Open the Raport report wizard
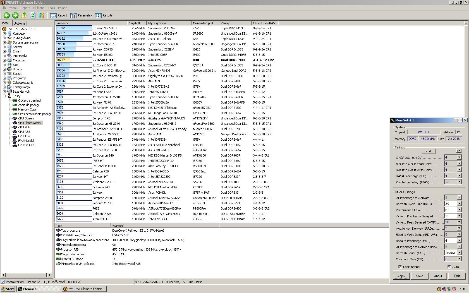 tap(59, 16)
